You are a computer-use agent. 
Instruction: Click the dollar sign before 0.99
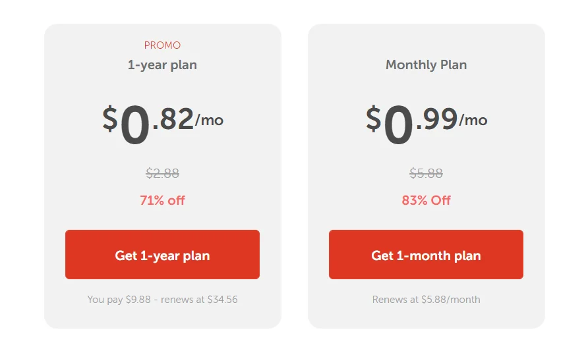(373, 119)
